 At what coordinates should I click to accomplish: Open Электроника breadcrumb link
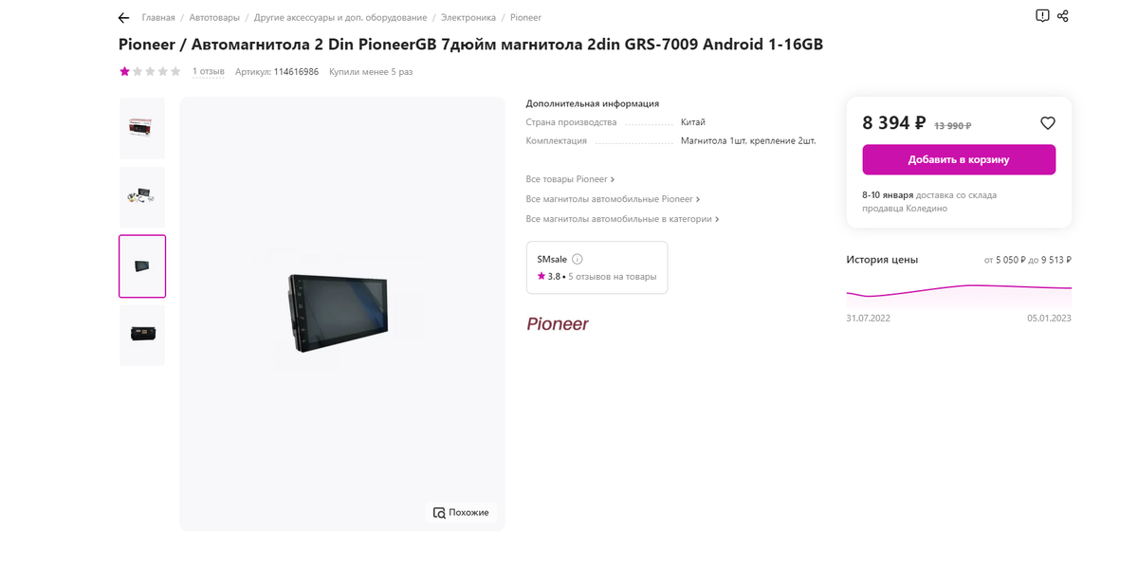(468, 18)
